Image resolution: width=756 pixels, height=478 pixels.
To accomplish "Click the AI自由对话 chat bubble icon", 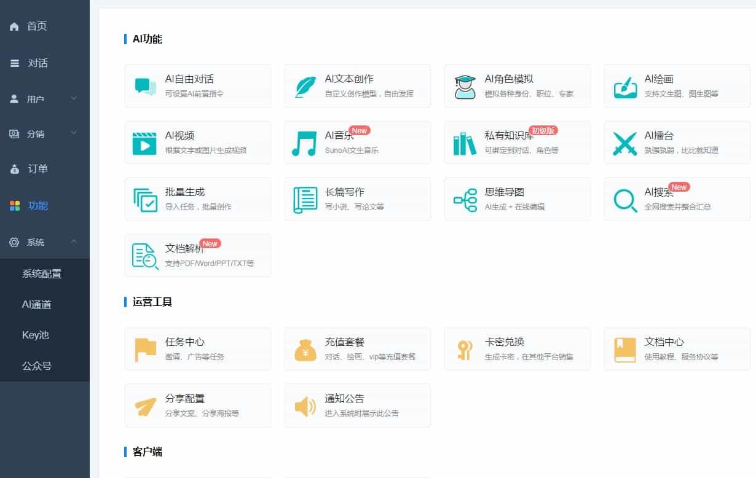I will point(146,87).
